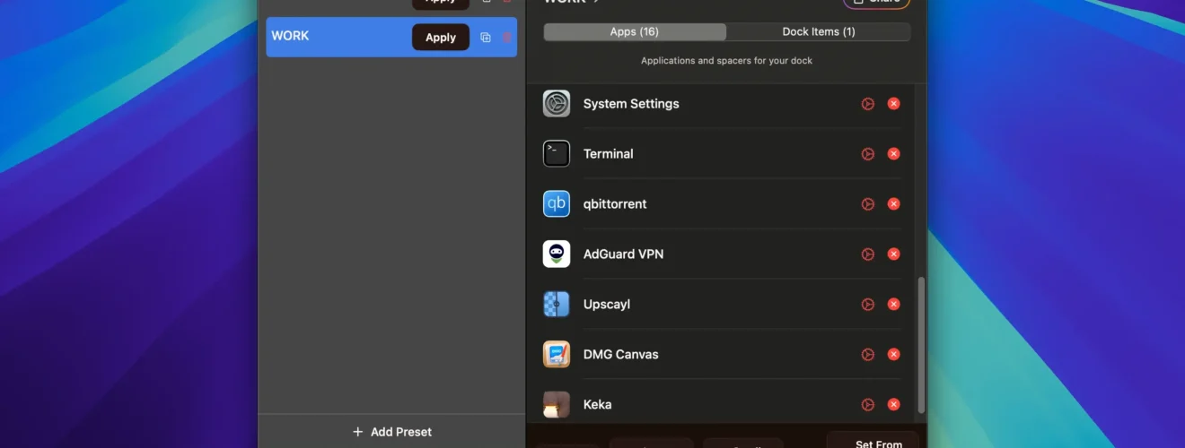Remove AdGuard VPN from the list
The height and width of the screenshot is (448, 1185).
pyautogui.click(x=893, y=254)
